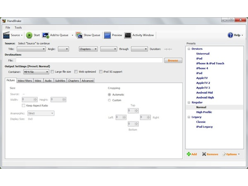This screenshot has width=248, height=186.
Task: Open the start chapter dropdown before through
Action: coord(109,49)
